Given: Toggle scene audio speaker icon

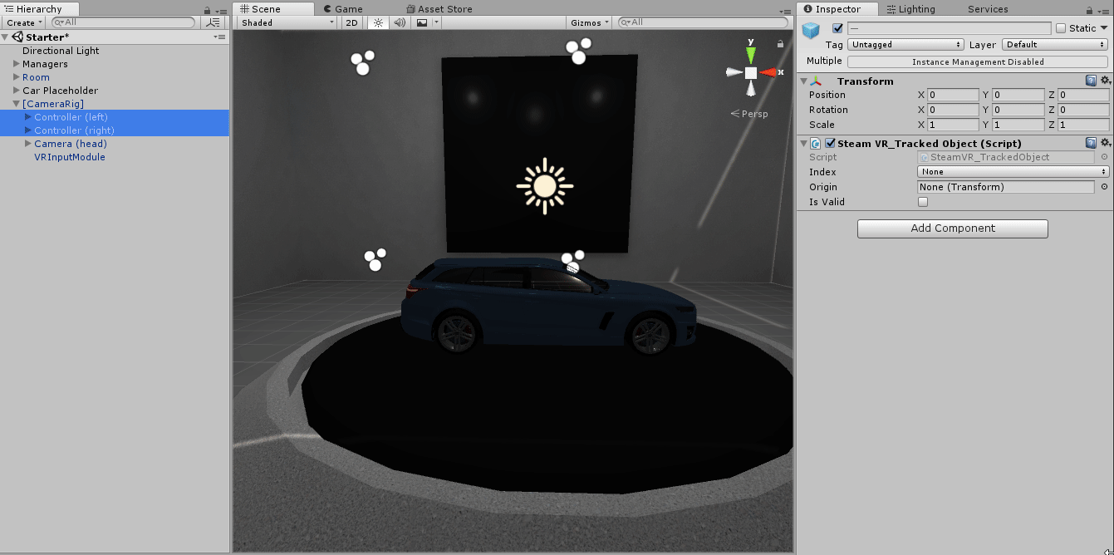Looking at the screenshot, I should (400, 22).
